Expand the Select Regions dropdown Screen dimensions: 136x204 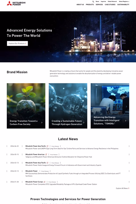tap(124, 2)
